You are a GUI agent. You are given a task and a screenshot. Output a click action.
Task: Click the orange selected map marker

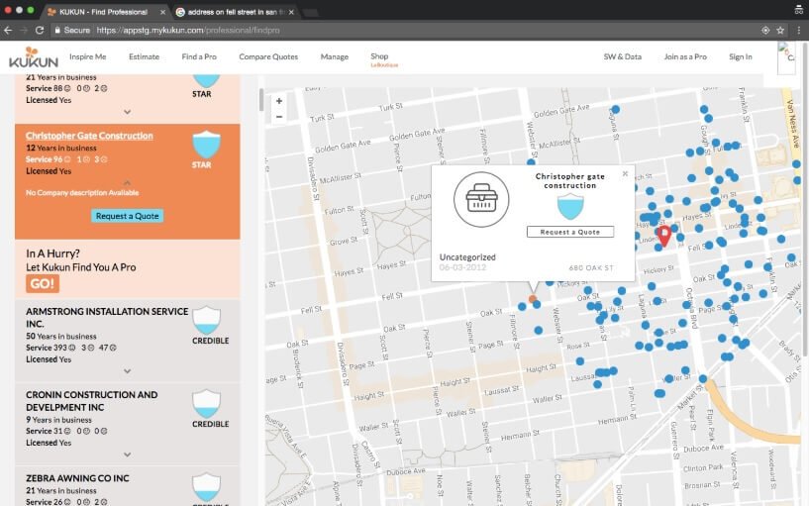pyautogui.click(x=533, y=299)
